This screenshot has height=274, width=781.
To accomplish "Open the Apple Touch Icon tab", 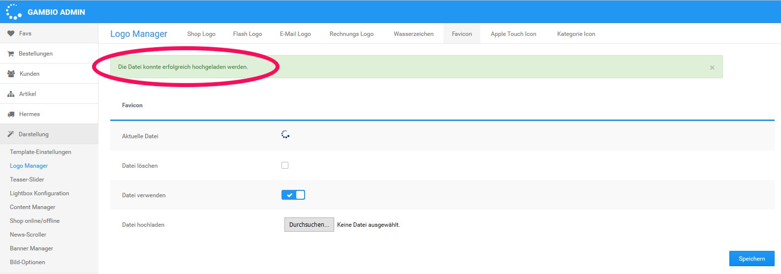I will 513,34.
